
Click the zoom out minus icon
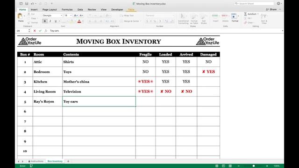coord(238,166)
